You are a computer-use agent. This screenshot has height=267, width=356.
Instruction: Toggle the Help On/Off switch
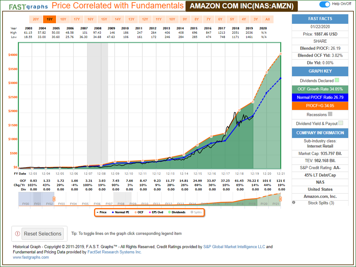click(324, 4)
